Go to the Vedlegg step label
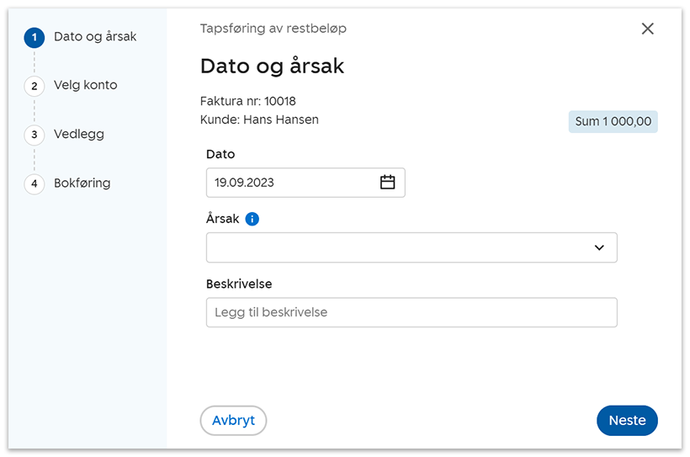 (x=79, y=134)
